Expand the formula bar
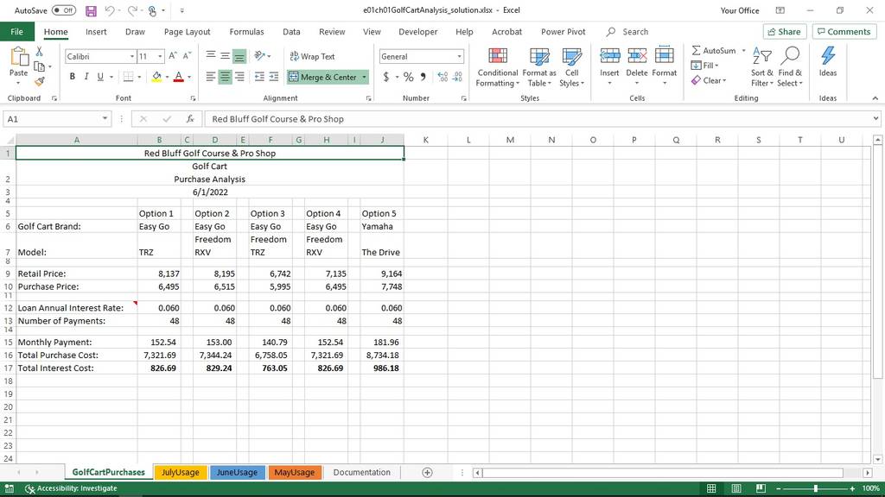The image size is (885, 497). coord(875,118)
